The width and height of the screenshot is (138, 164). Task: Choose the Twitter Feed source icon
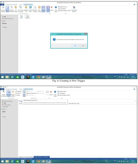(x=30, y=9)
